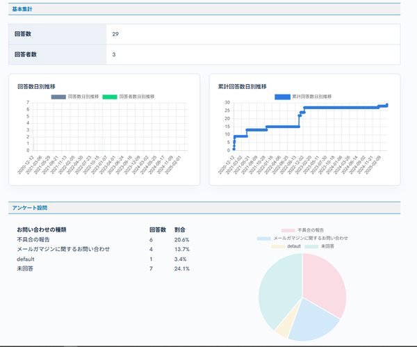417x347 pixels.
Task: Select the 回答数 value 29
Action: pos(115,34)
